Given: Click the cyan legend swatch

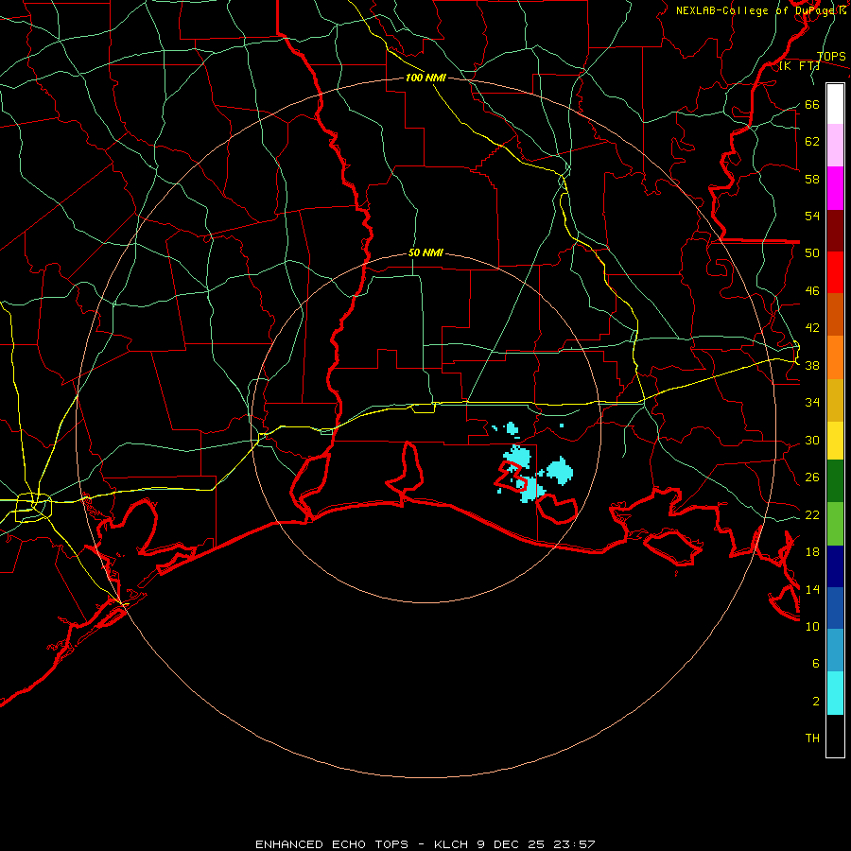Looking at the screenshot, I should [x=835, y=693].
